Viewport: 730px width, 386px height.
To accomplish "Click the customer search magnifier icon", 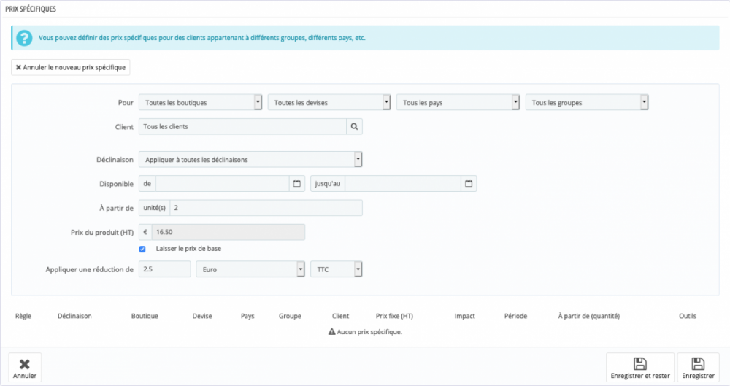I will [x=354, y=126].
